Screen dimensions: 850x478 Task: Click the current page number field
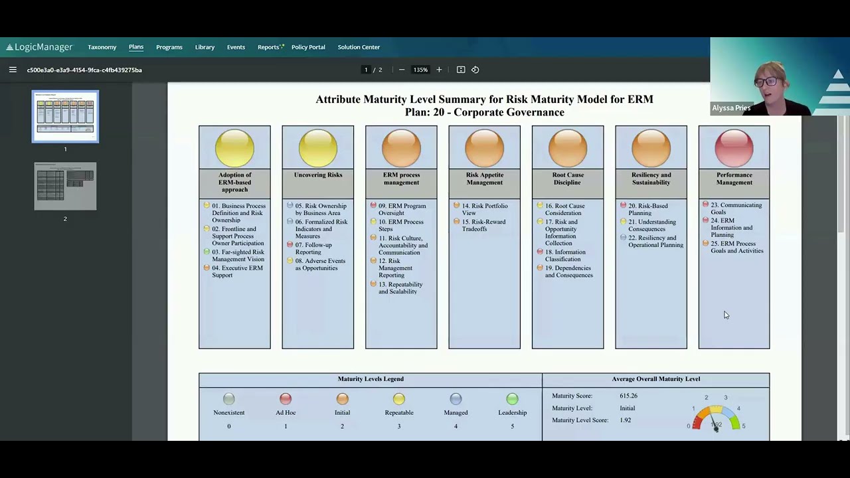(x=365, y=70)
